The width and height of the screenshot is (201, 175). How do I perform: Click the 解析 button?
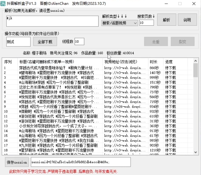point(167,20)
